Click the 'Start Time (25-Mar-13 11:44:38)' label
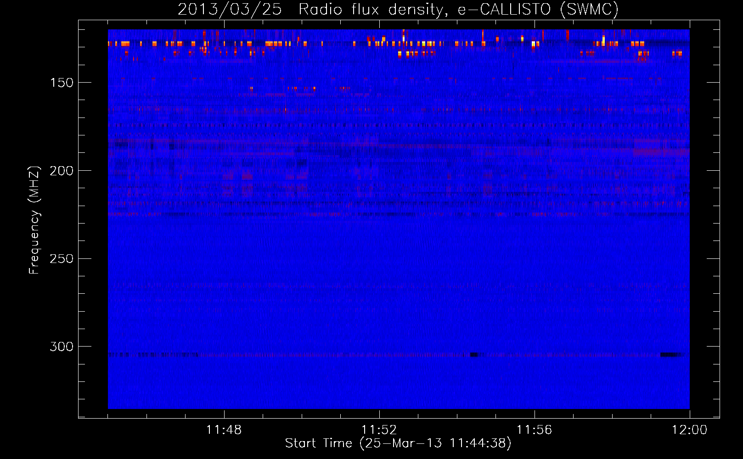Viewport: 743px width, 459px height. [x=398, y=443]
